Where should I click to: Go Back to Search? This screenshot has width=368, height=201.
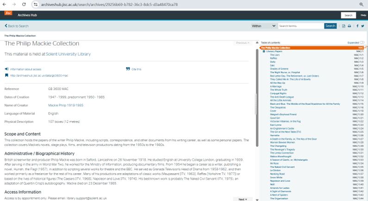pyautogui.click(x=16, y=26)
